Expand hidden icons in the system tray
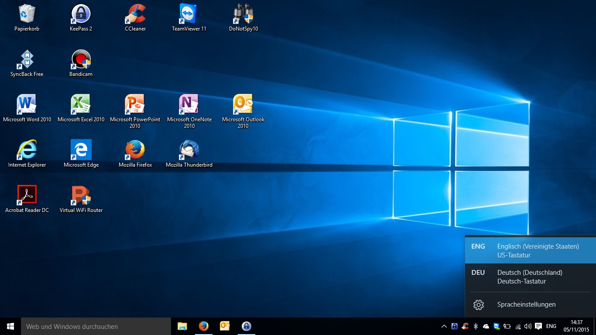This screenshot has height=335, width=596. click(x=444, y=326)
